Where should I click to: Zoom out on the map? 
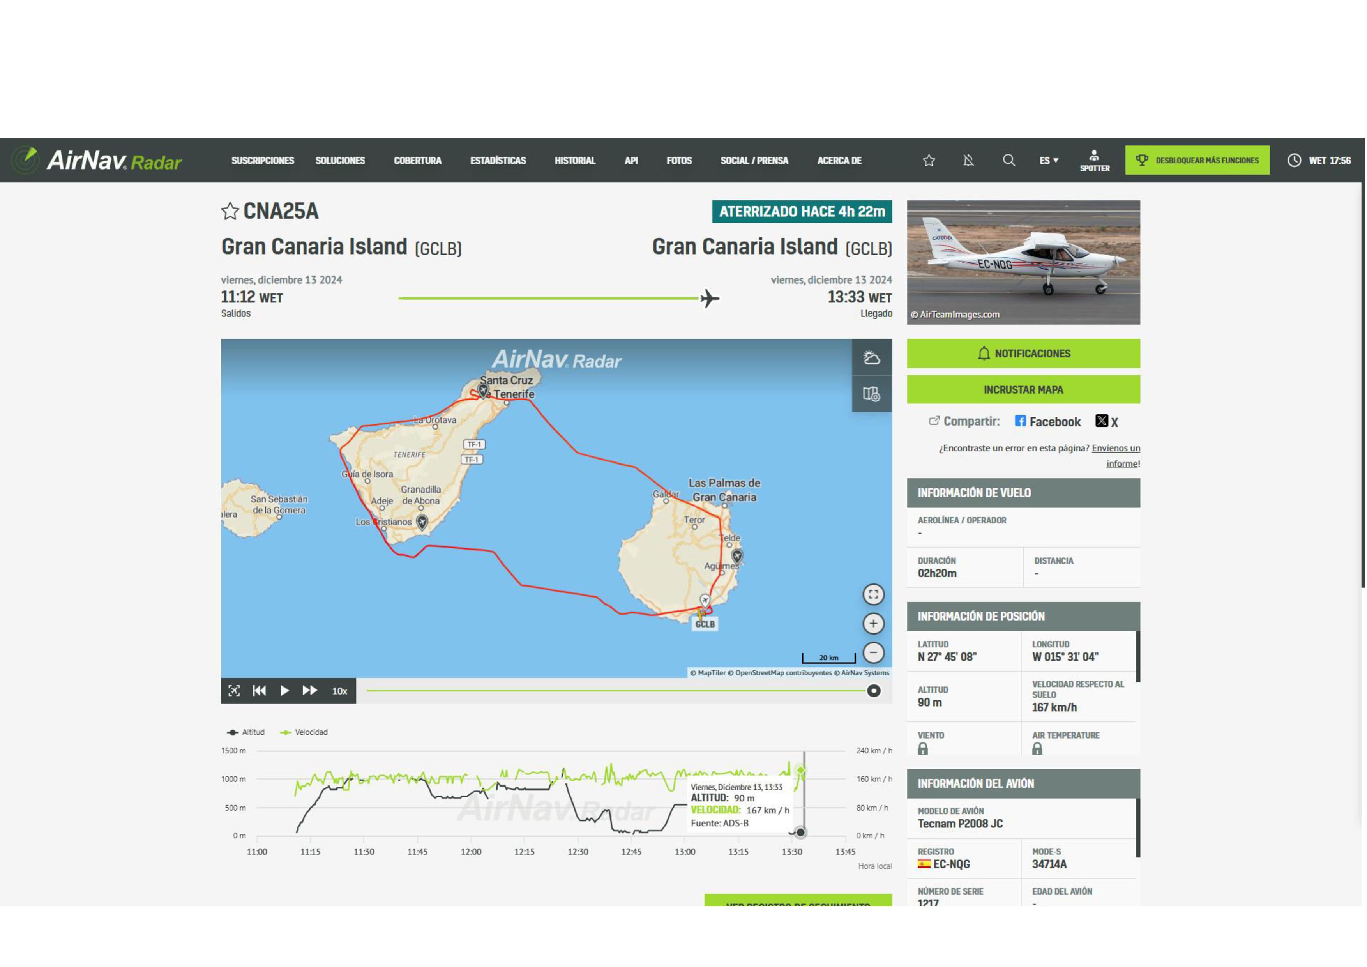[x=873, y=652]
